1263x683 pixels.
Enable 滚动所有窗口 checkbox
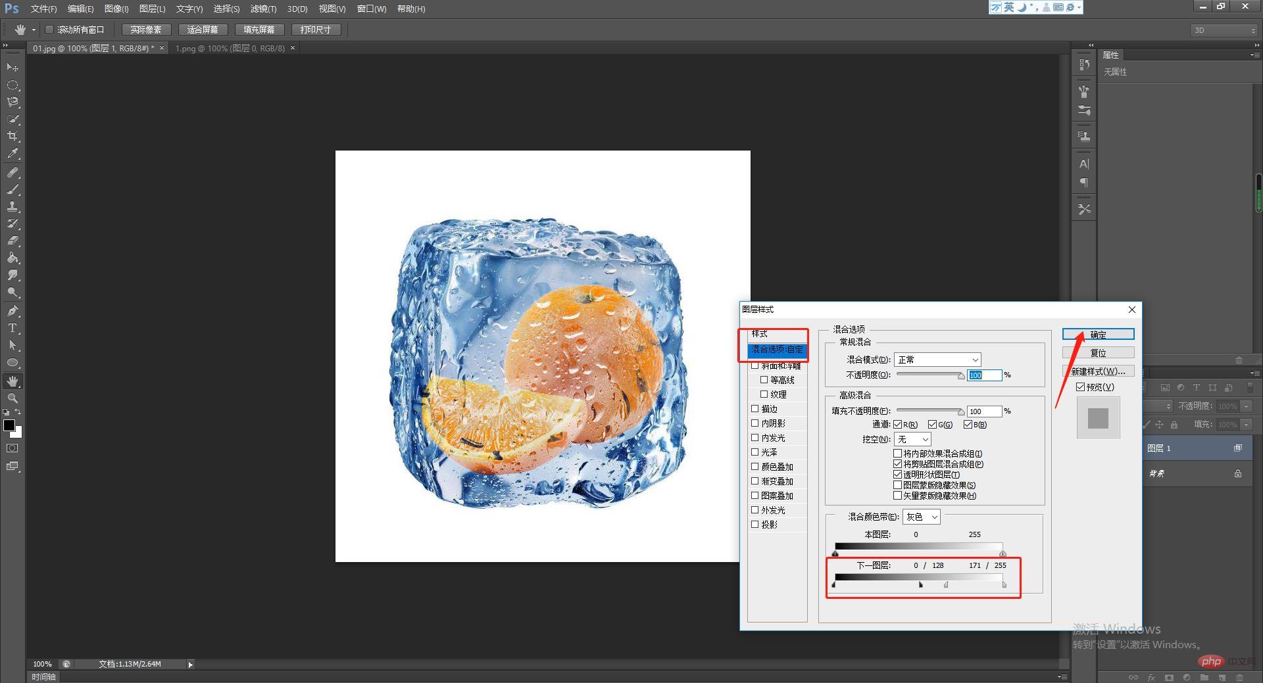(49, 30)
